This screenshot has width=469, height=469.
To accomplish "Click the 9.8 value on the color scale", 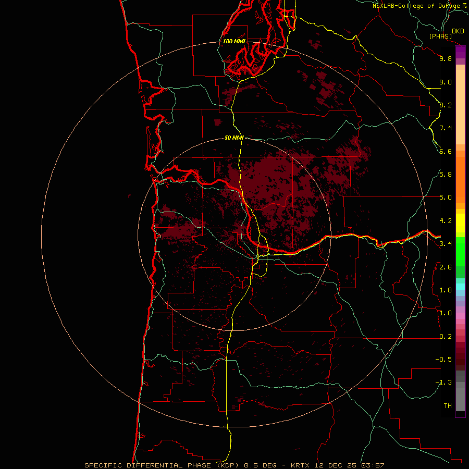I will pos(446,58).
